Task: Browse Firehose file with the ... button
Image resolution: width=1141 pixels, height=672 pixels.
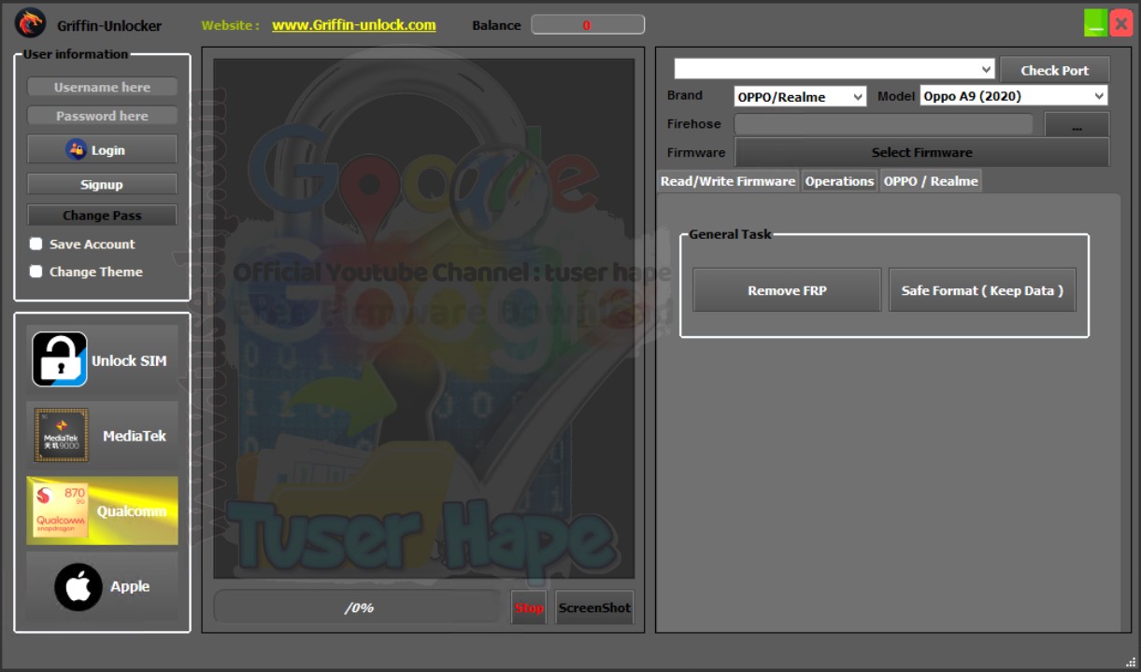Action: 1077,125
